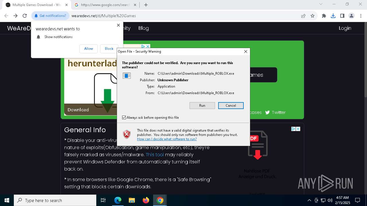This screenshot has width=367, height=206.
Task: Open File Explorer from taskbar
Action: 132,200
